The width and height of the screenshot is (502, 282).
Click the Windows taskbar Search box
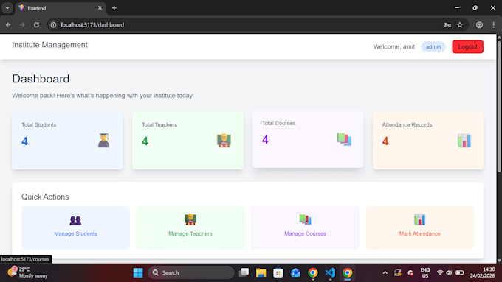[190, 272]
